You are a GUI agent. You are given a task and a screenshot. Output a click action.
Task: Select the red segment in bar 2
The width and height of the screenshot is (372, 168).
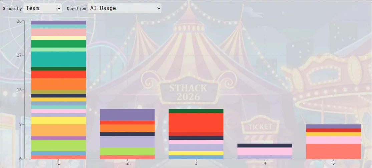127,122
